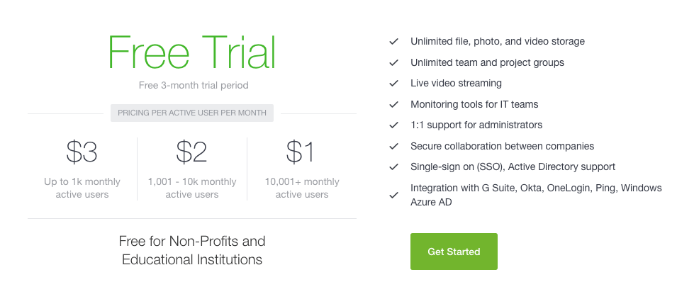Click 10,001+ monthly active users text

point(302,188)
